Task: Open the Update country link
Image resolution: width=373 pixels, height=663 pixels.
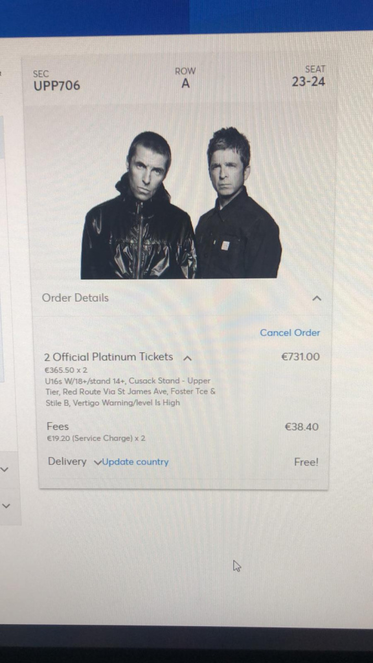Action: (x=135, y=462)
